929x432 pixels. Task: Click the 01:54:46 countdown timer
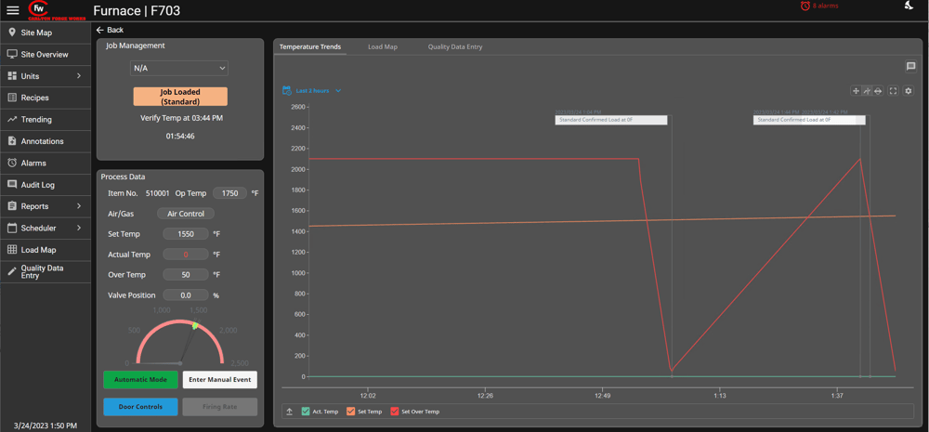180,137
